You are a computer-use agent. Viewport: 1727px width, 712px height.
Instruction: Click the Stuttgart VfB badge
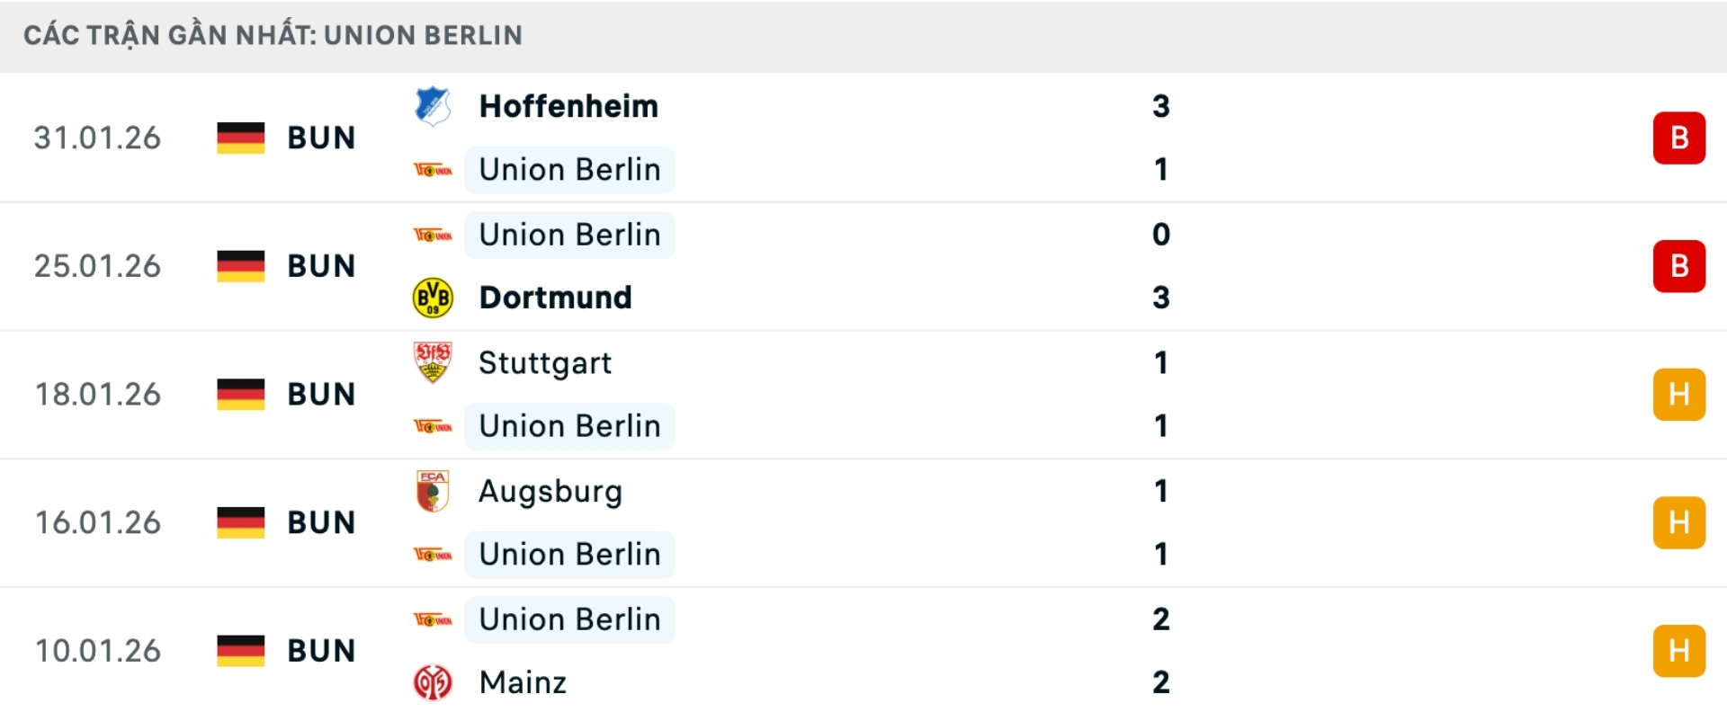coord(434,363)
